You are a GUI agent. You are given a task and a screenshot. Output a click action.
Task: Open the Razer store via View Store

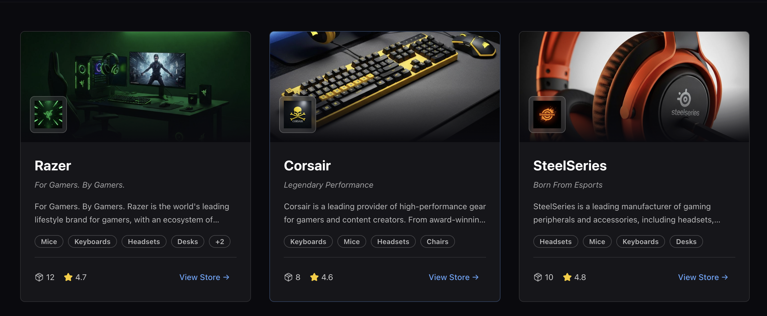pyautogui.click(x=204, y=277)
